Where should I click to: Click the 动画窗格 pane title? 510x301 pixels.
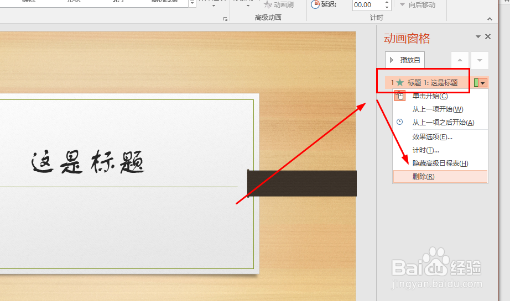407,39
